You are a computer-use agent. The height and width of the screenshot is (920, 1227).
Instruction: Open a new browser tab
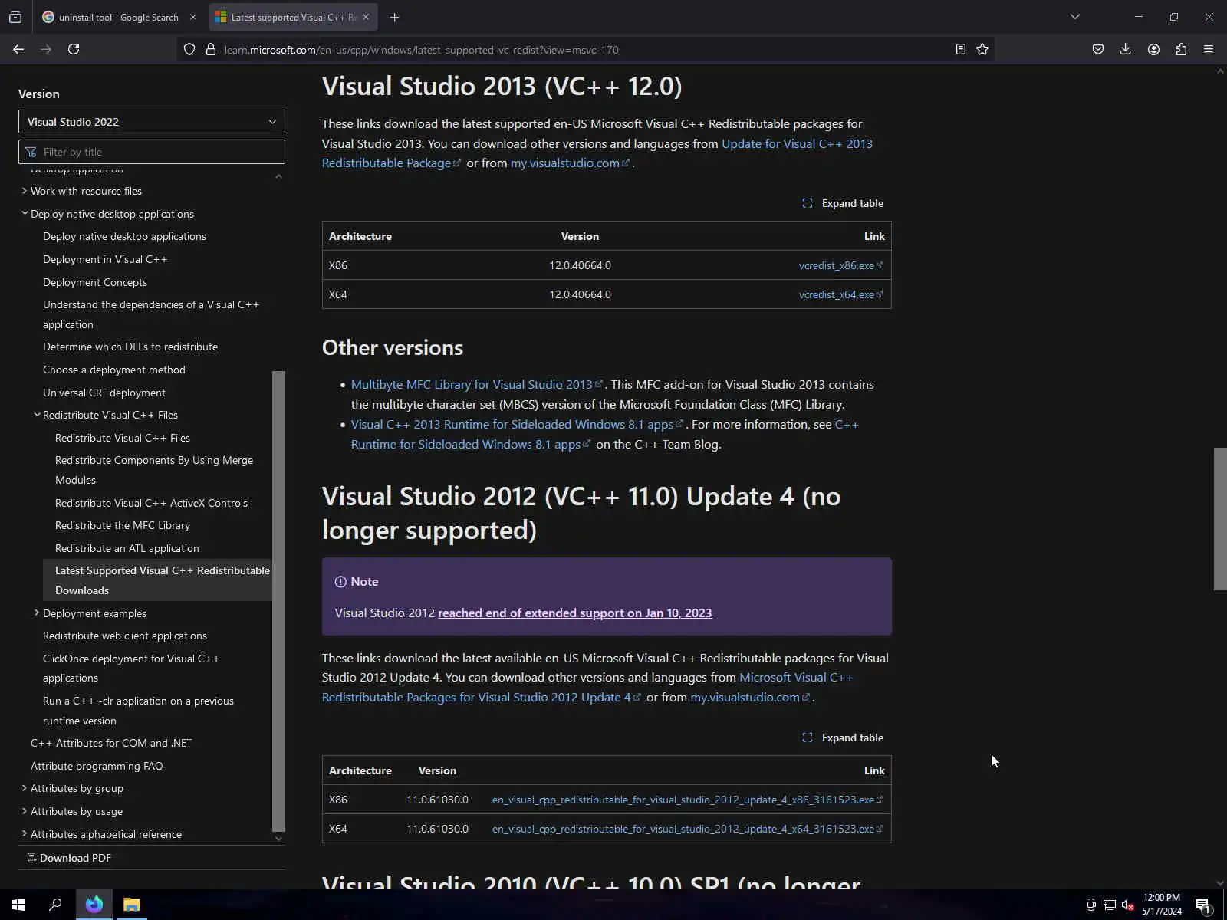394,17
